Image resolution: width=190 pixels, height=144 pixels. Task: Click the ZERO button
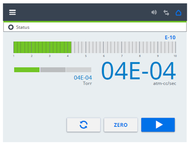coord(121,125)
